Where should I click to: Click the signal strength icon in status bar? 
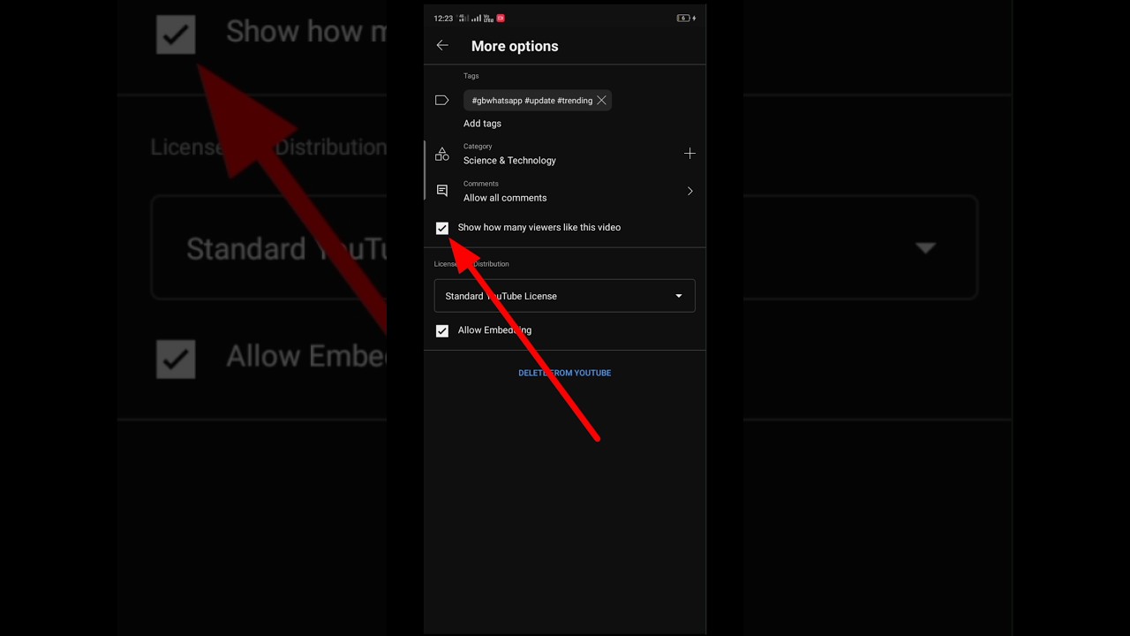click(x=476, y=18)
